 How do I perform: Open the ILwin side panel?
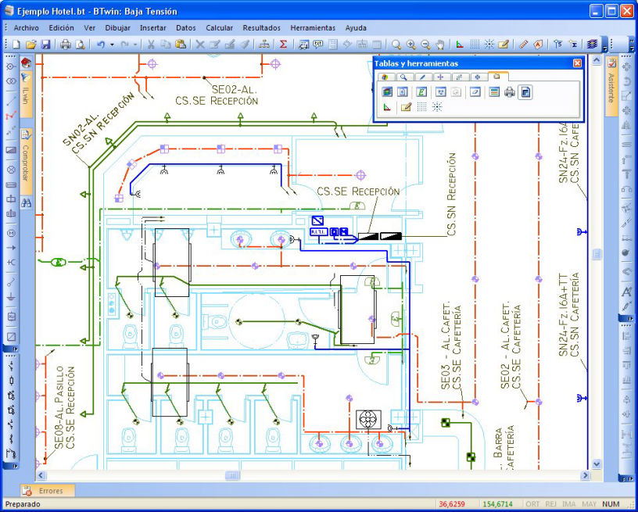26,95
